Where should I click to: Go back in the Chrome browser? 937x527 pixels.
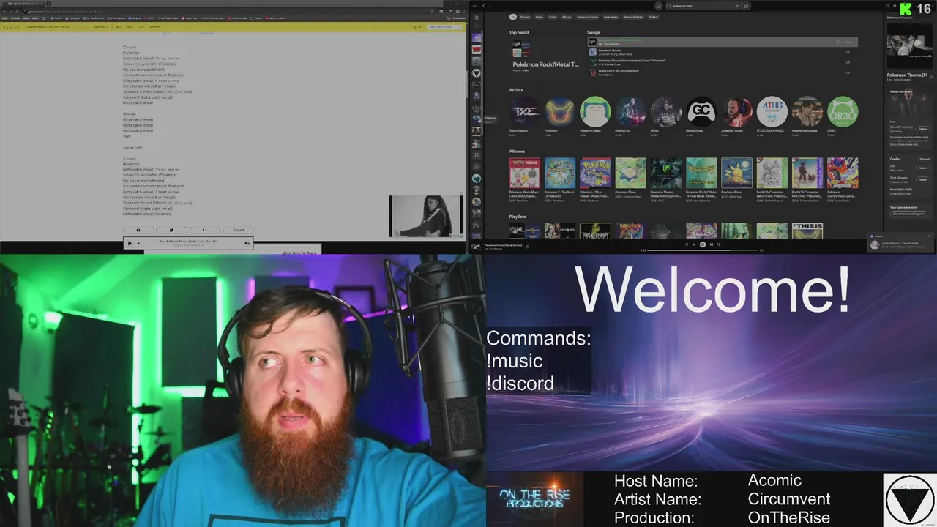[x=4, y=12]
